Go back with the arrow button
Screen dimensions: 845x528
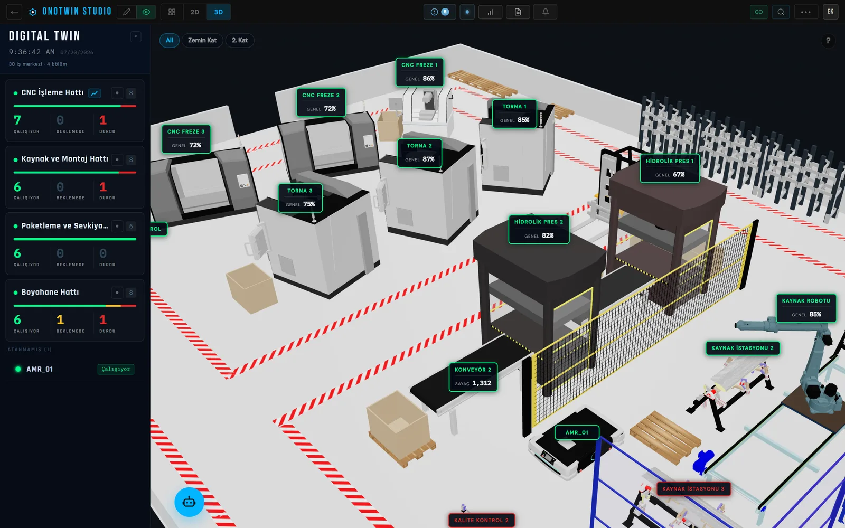[14, 12]
